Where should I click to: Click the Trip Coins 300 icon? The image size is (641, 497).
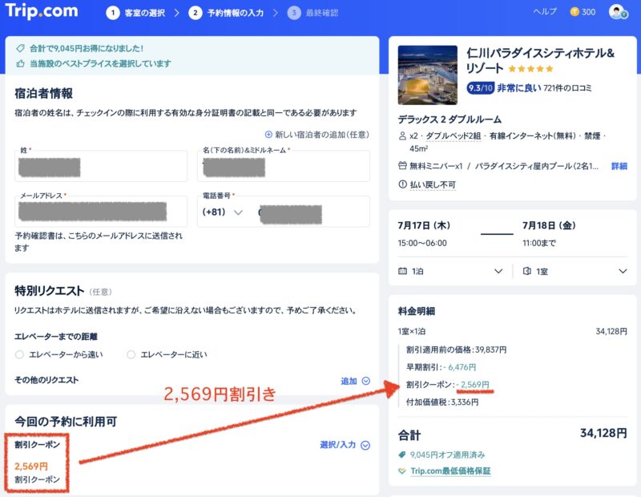click(x=574, y=12)
